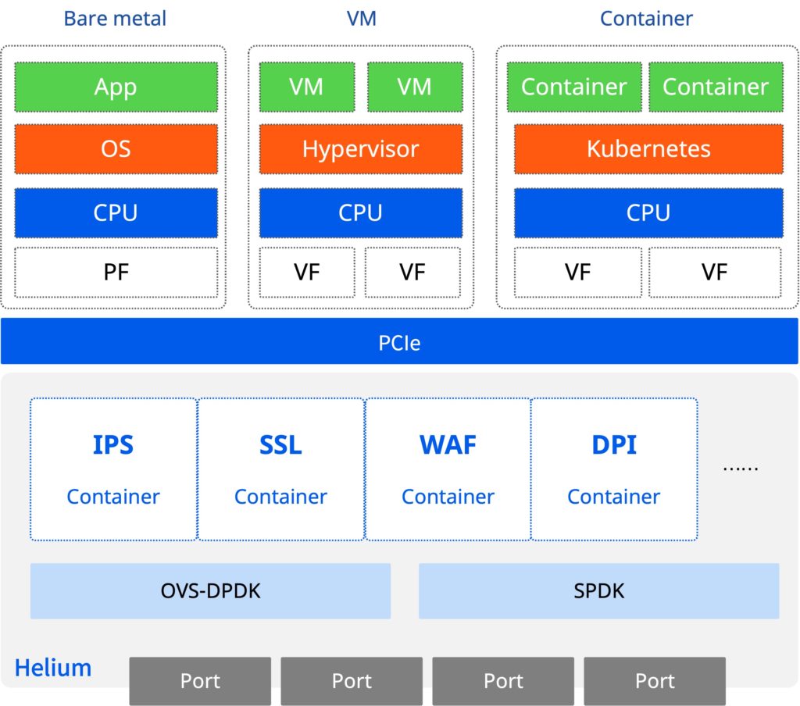Click the "Bare metal" column heading
Screen dimensions: 800x706
click(x=115, y=19)
